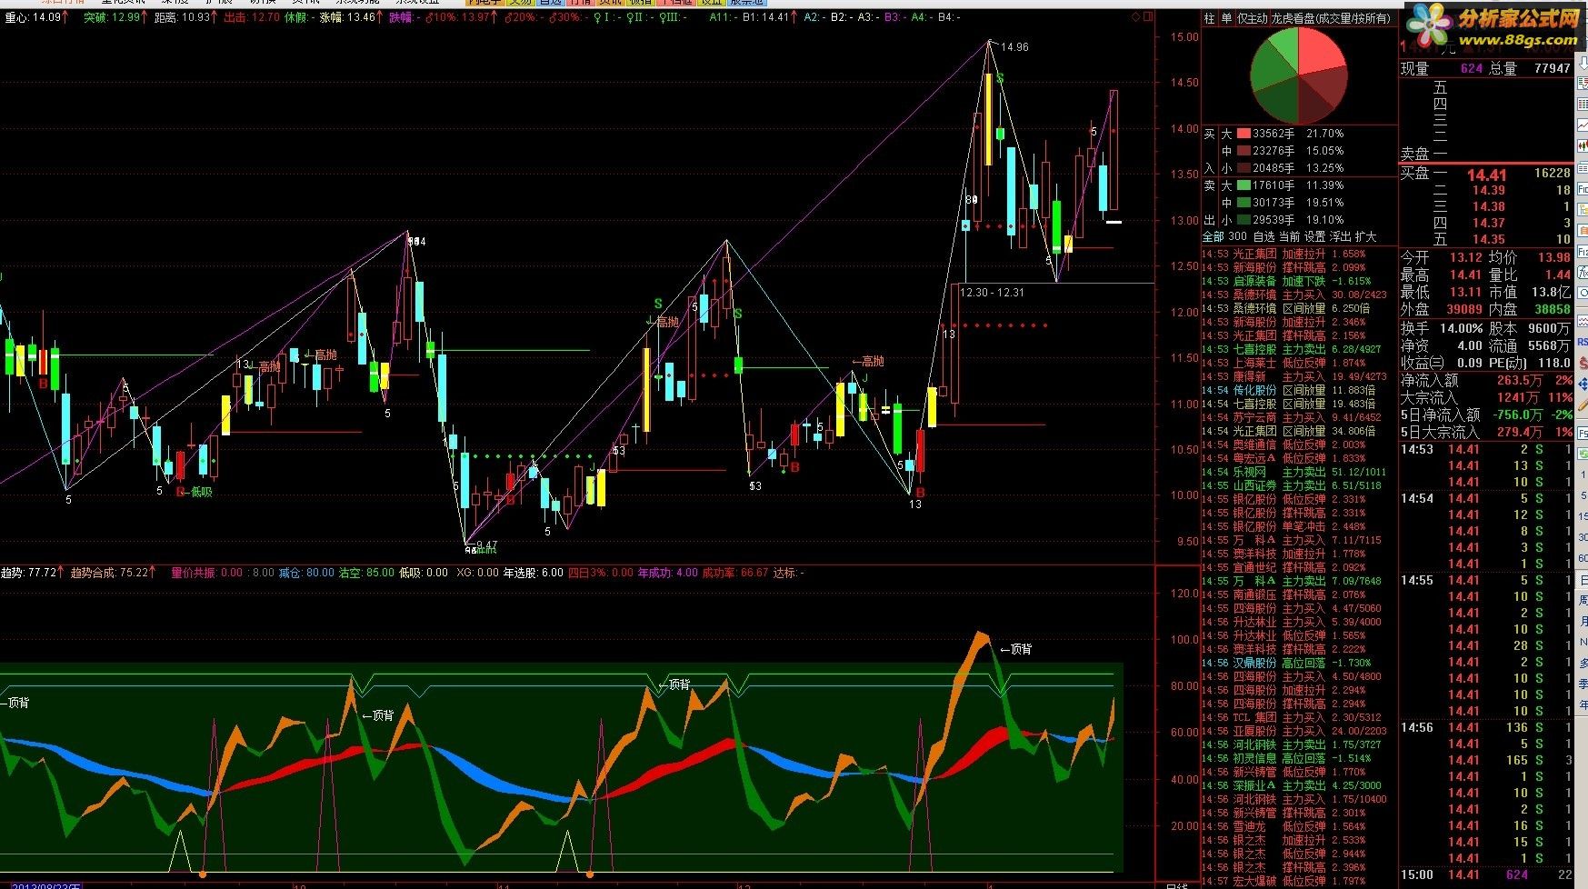
Task: Click 扩大 to enlarge the panel
Action: tap(1365, 236)
